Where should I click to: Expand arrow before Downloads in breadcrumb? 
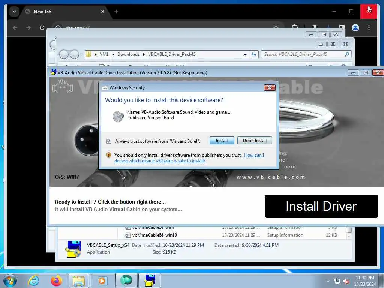[x=113, y=54]
